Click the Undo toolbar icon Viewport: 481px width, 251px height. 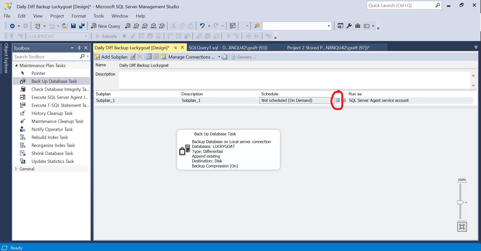click(202, 26)
